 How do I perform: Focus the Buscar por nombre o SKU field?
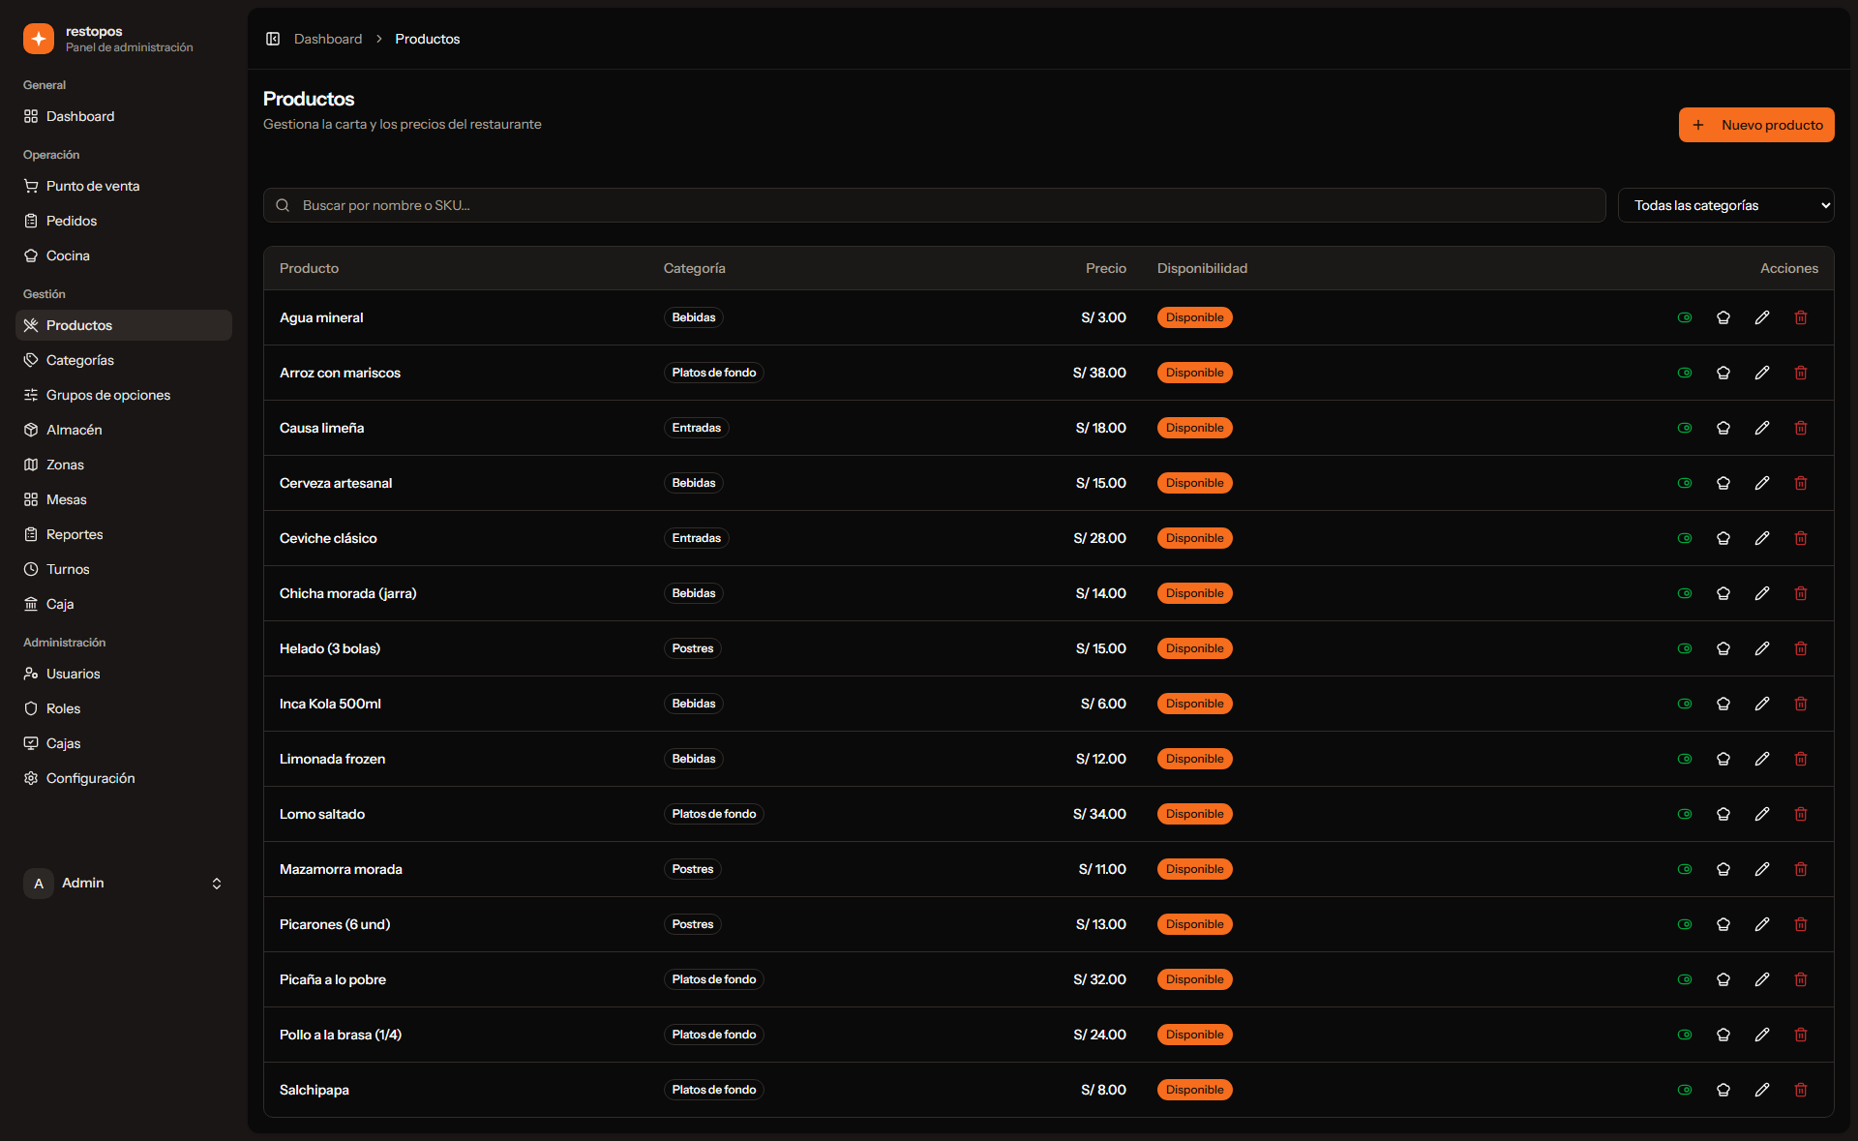coord(934,205)
